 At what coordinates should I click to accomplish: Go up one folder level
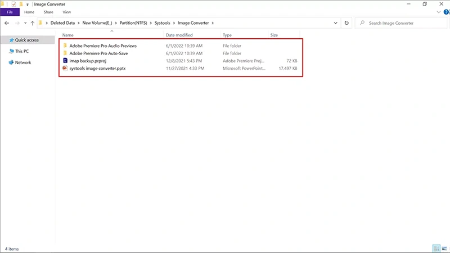coord(33,23)
